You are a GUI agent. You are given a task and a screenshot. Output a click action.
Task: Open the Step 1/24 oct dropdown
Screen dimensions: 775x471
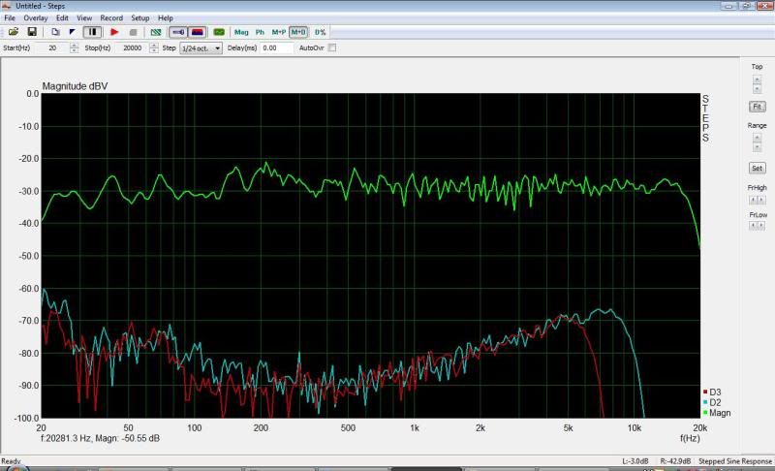point(201,47)
